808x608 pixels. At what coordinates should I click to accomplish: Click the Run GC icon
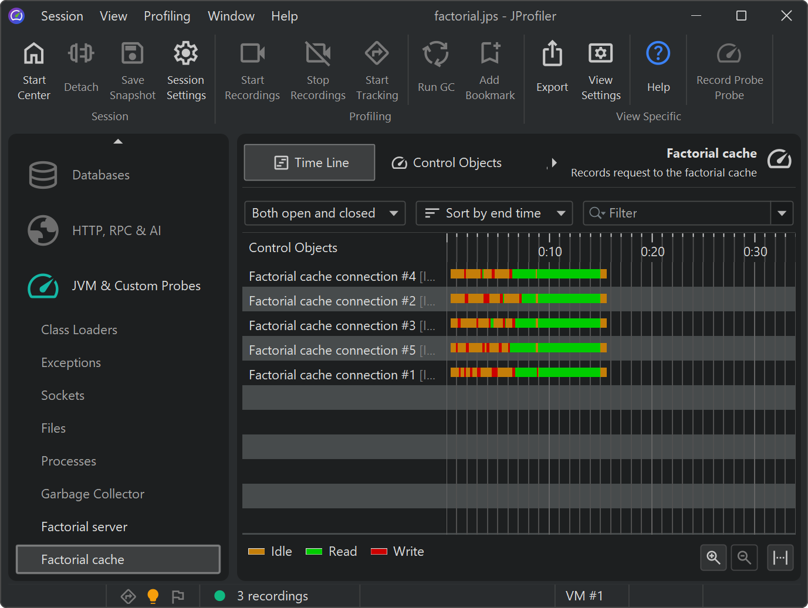click(436, 54)
